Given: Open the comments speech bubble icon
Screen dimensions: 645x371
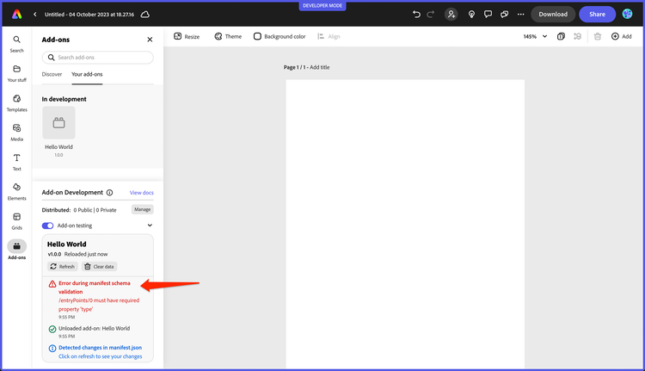Looking at the screenshot, I should (488, 14).
